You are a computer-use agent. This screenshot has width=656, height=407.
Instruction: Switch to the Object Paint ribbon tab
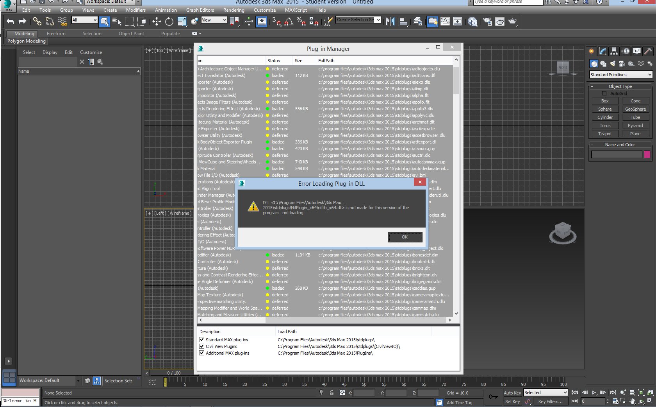132,34
